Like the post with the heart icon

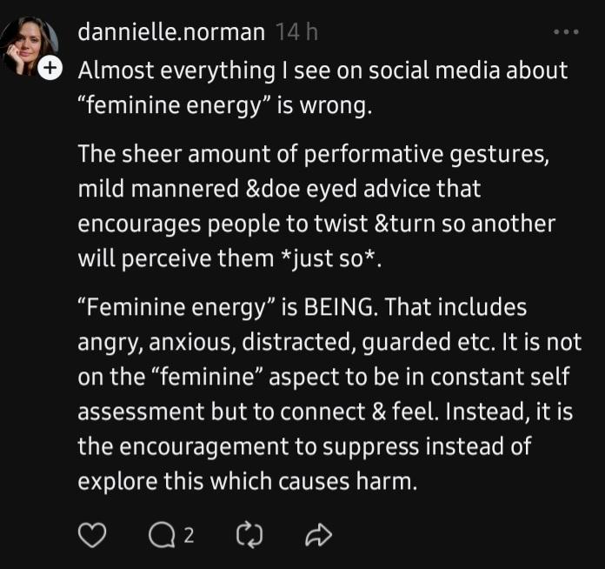click(92, 535)
